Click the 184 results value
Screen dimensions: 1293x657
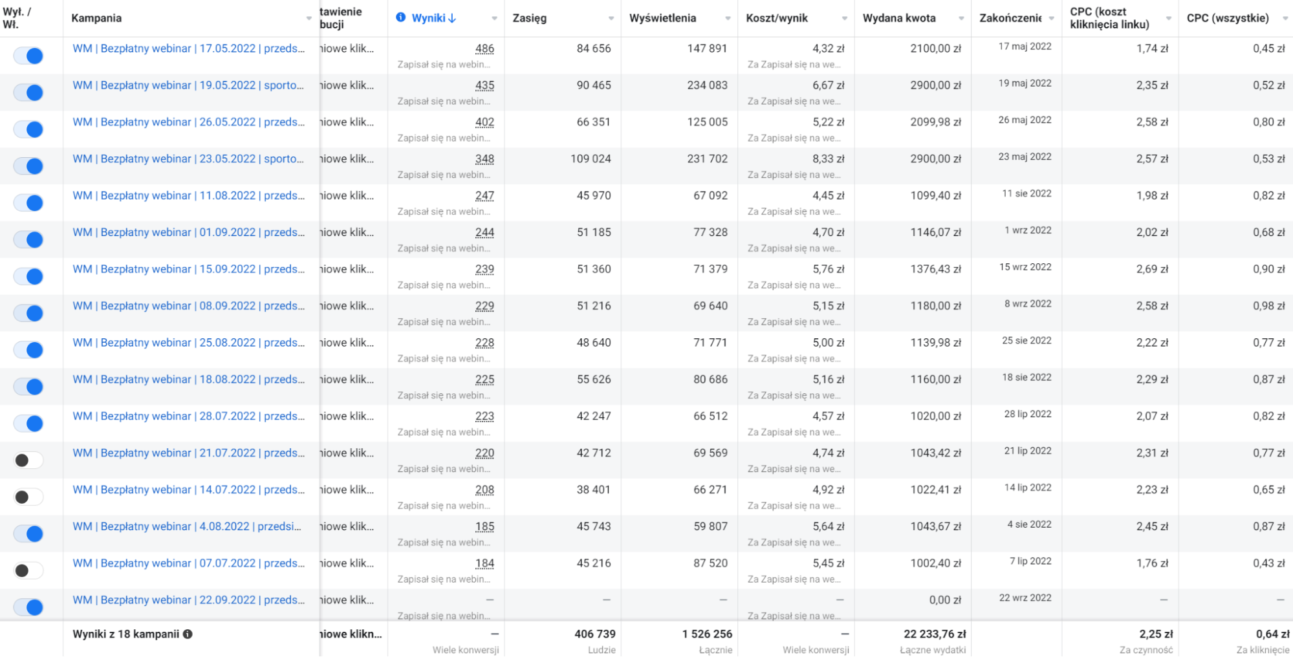point(484,563)
